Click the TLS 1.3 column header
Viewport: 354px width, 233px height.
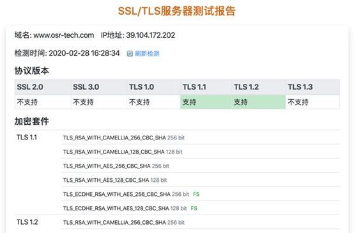point(312,87)
